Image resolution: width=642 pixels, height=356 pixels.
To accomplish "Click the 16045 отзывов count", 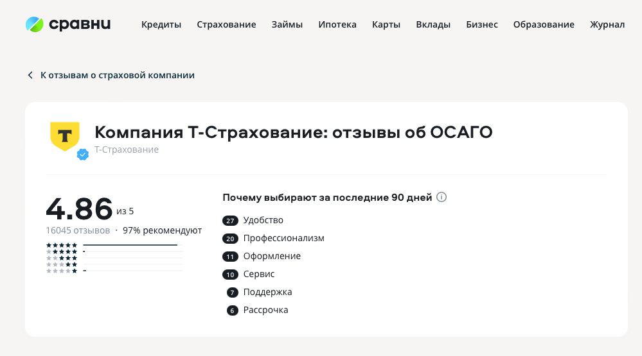I will coord(78,230).
